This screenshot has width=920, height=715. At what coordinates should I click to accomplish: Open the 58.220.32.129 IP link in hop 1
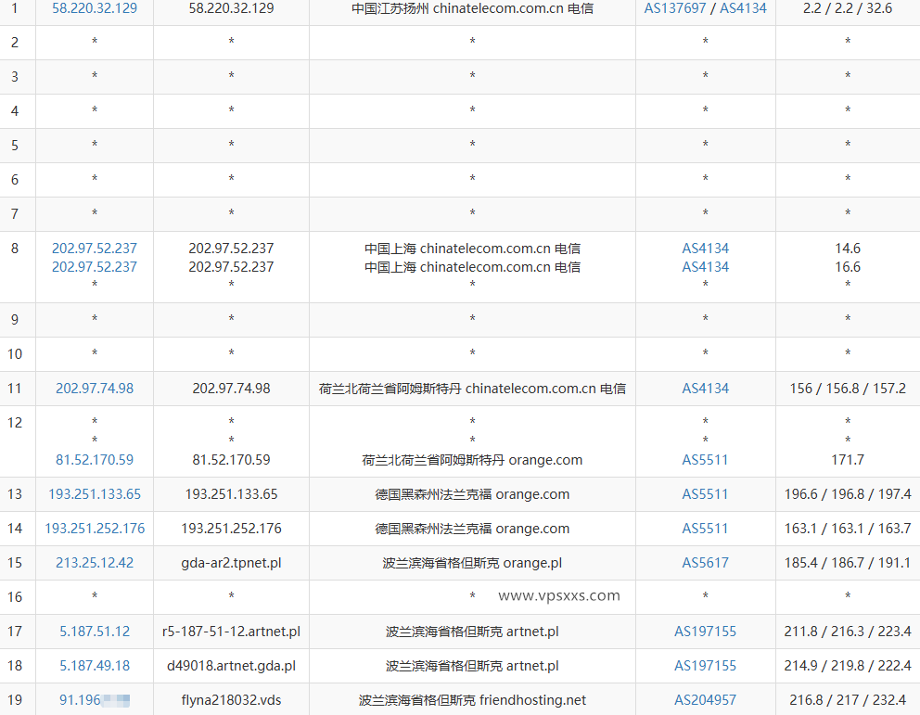(x=95, y=8)
